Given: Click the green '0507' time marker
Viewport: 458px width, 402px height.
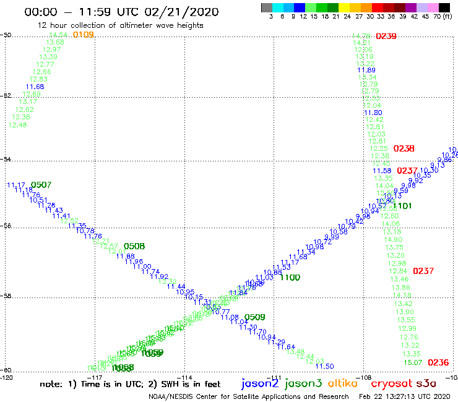Looking at the screenshot, I should coord(41,185).
